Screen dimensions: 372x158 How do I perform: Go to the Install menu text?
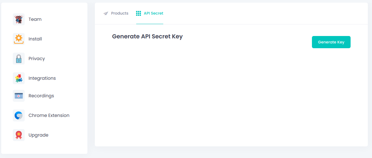[35, 39]
